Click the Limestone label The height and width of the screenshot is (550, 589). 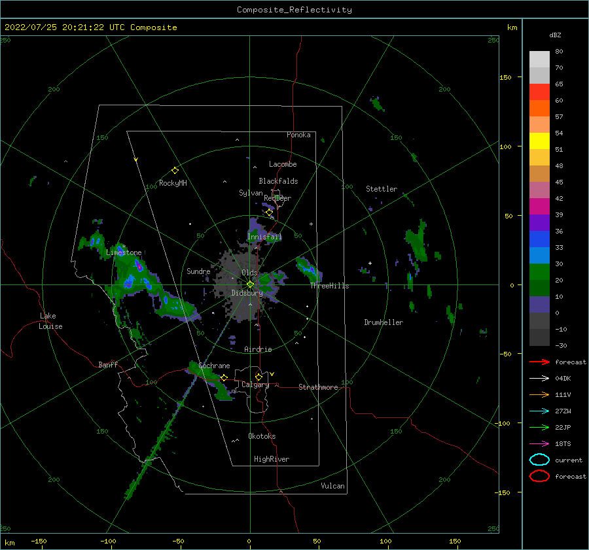(x=124, y=252)
